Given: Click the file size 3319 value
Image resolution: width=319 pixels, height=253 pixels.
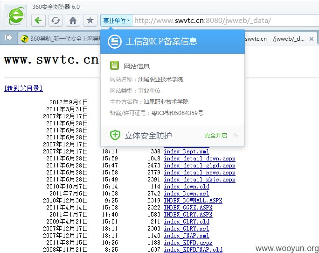Looking at the screenshot, I should coord(154,201).
